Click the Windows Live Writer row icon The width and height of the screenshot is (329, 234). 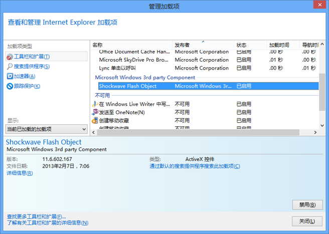pyautogui.click(x=95, y=104)
